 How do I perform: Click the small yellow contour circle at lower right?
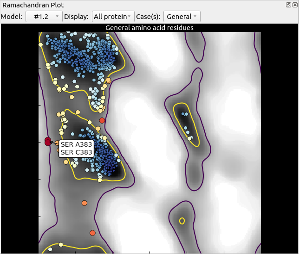click(x=182, y=221)
